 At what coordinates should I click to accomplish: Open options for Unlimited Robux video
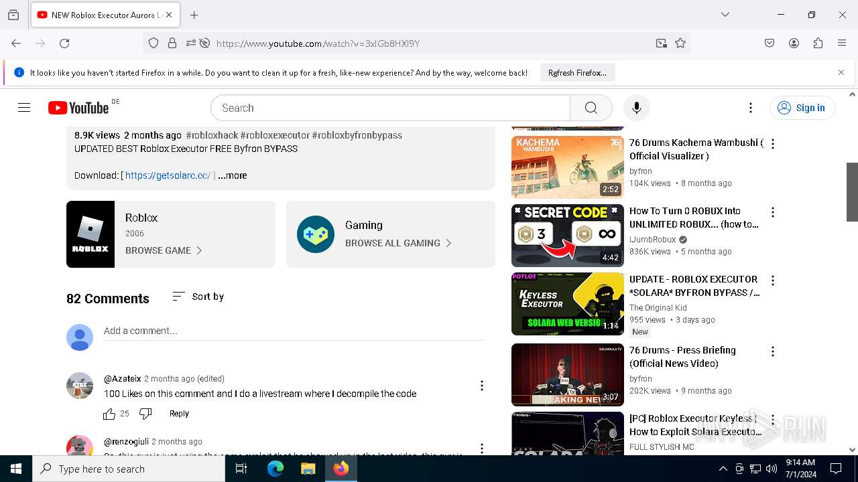(x=773, y=212)
